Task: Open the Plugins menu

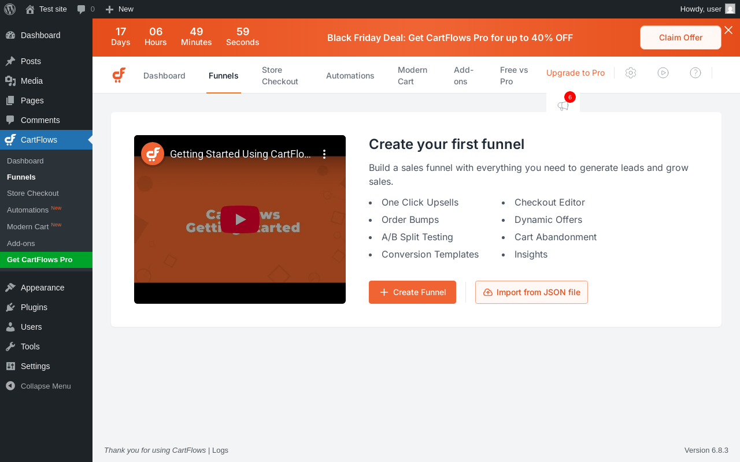Action: (46, 307)
